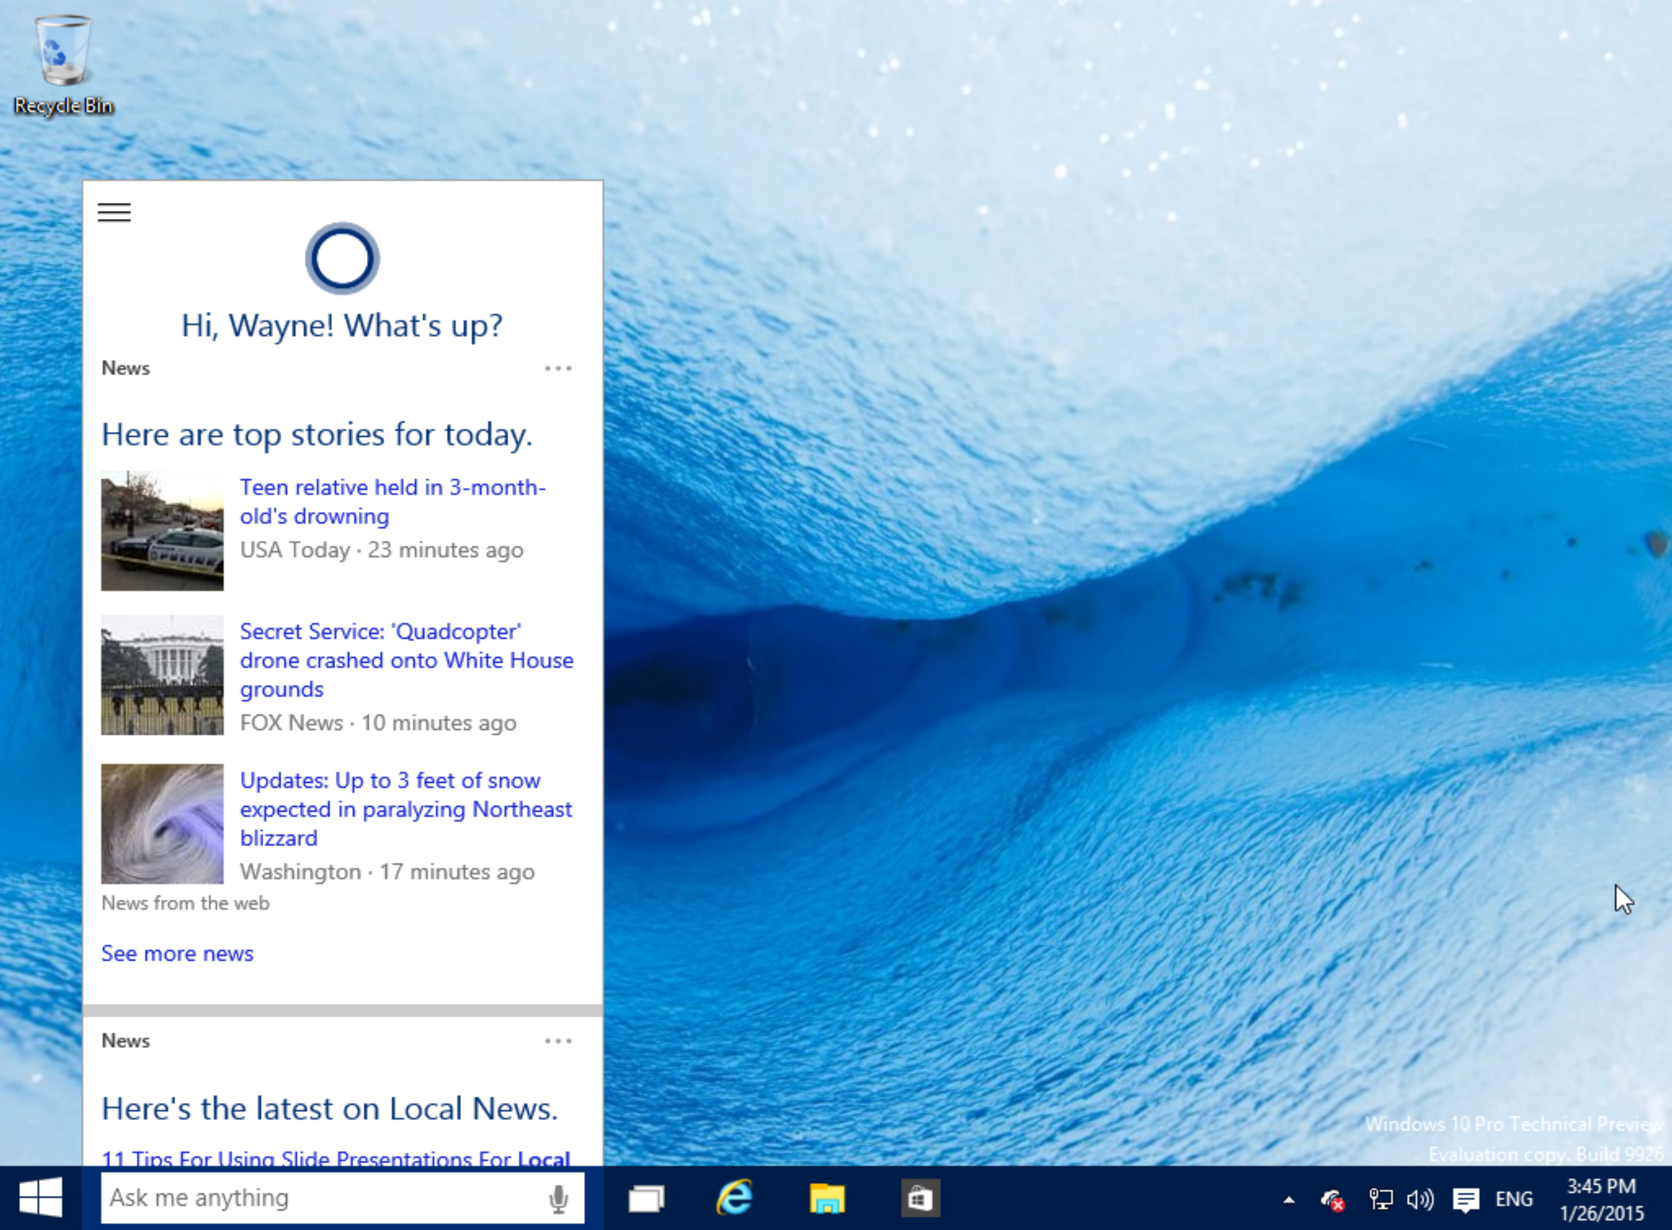Open Internet Explorer browser icon

click(735, 1196)
